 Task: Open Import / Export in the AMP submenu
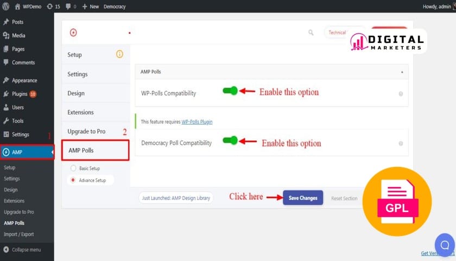pyautogui.click(x=19, y=234)
